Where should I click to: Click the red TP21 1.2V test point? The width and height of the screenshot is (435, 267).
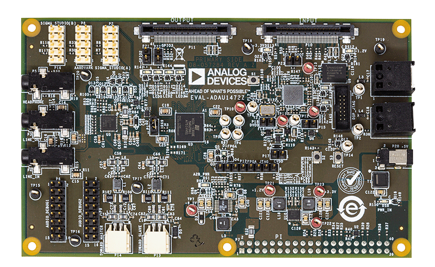[269, 190]
